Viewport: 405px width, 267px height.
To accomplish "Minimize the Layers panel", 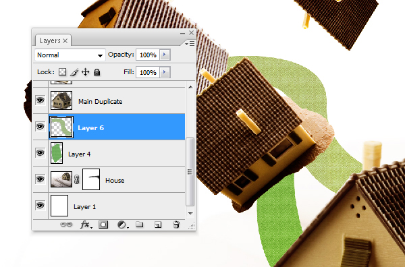I will coord(182,33).
